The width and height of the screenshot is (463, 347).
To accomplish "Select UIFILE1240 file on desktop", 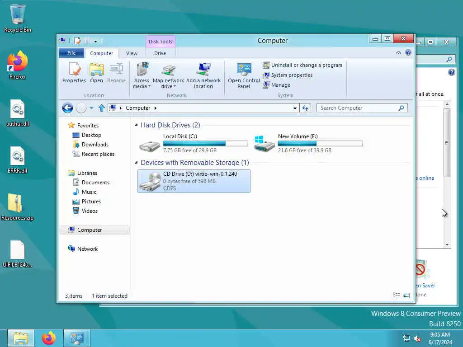I will (x=18, y=254).
